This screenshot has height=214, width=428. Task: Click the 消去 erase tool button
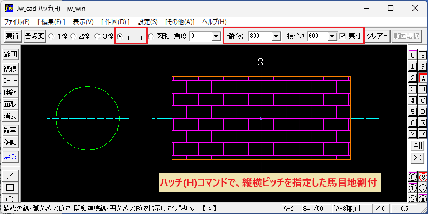pos(10,116)
